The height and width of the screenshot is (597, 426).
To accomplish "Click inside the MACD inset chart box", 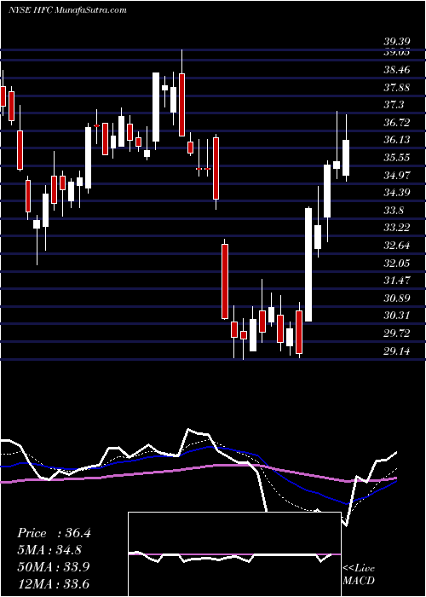I will tap(234, 554).
